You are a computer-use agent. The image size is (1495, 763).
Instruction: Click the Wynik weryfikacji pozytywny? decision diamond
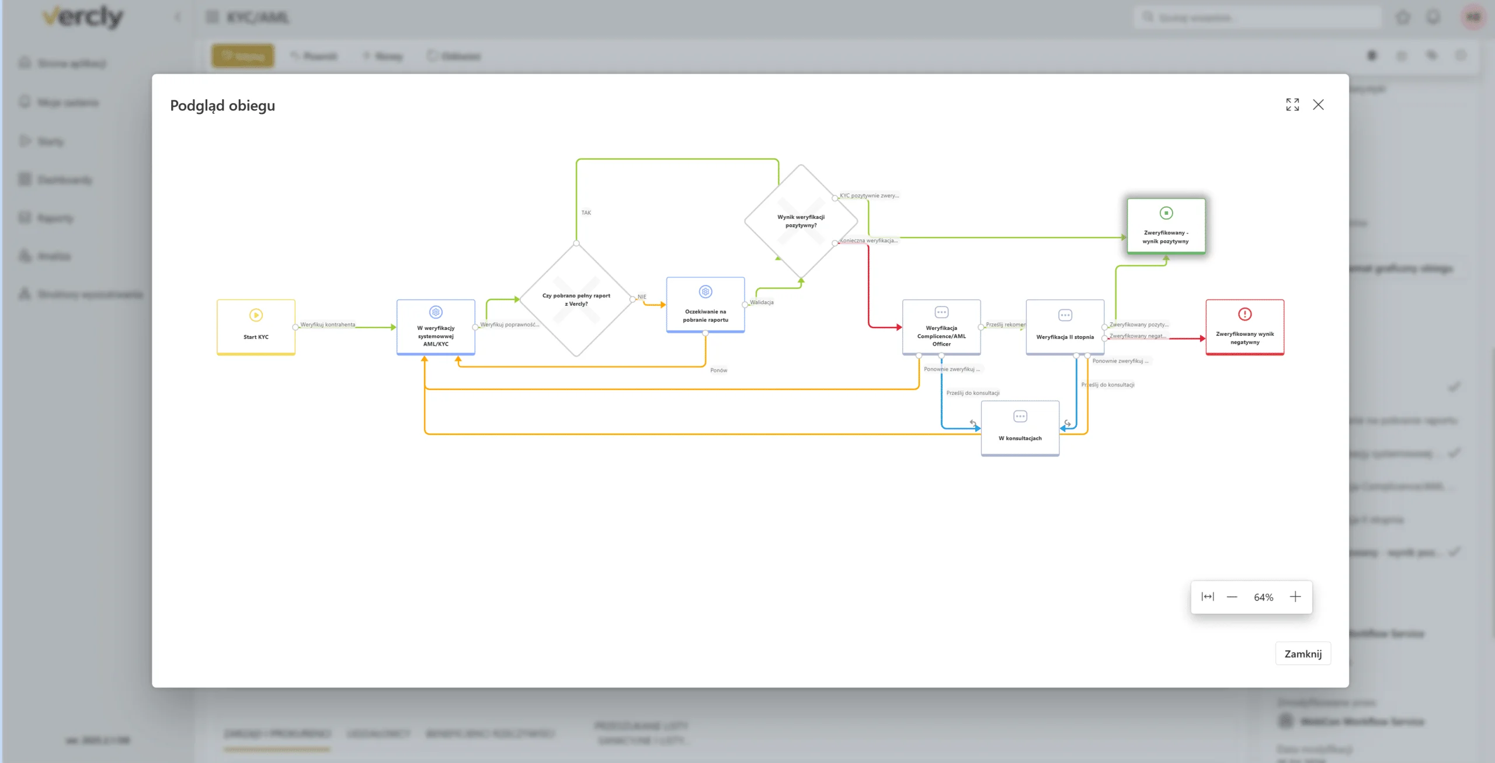(x=801, y=221)
